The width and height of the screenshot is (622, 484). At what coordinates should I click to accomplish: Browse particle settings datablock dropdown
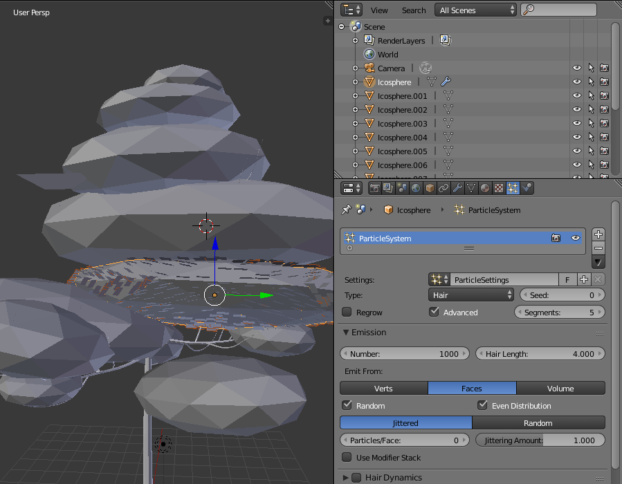[x=439, y=279]
